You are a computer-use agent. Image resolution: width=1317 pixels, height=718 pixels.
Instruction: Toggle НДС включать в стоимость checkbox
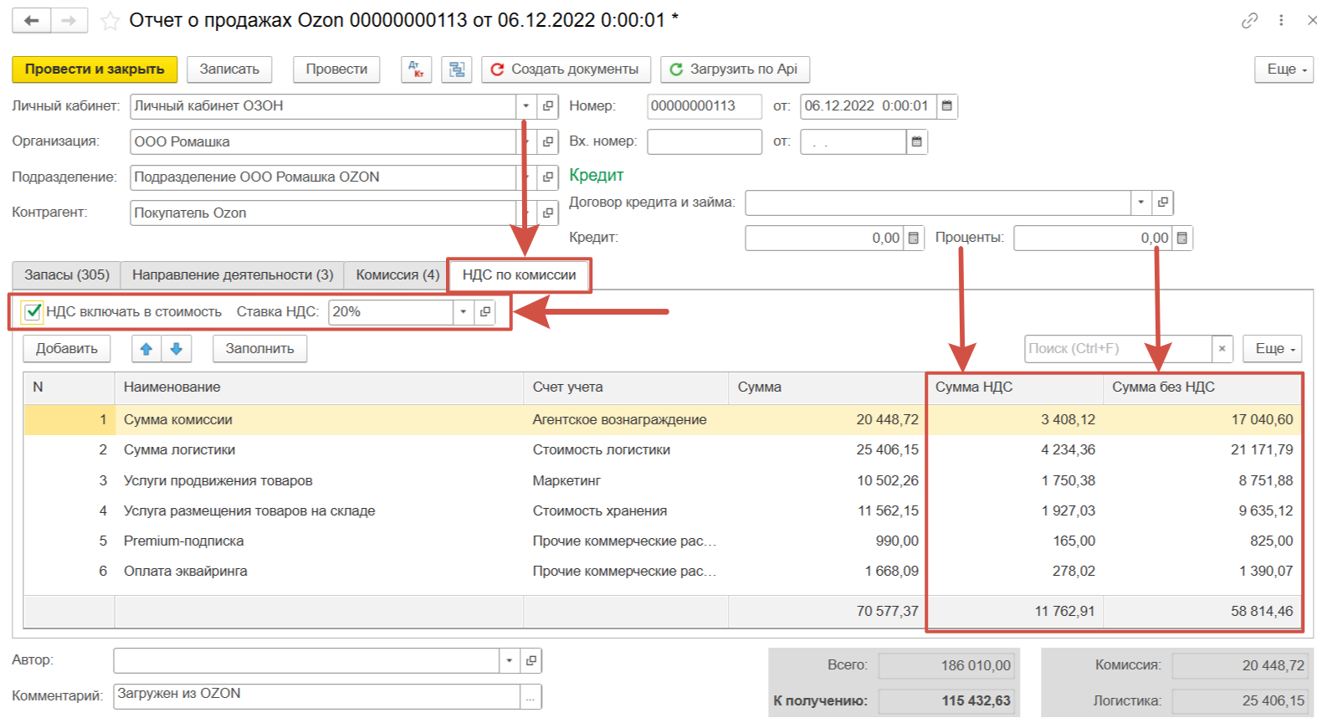[x=33, y=312]
